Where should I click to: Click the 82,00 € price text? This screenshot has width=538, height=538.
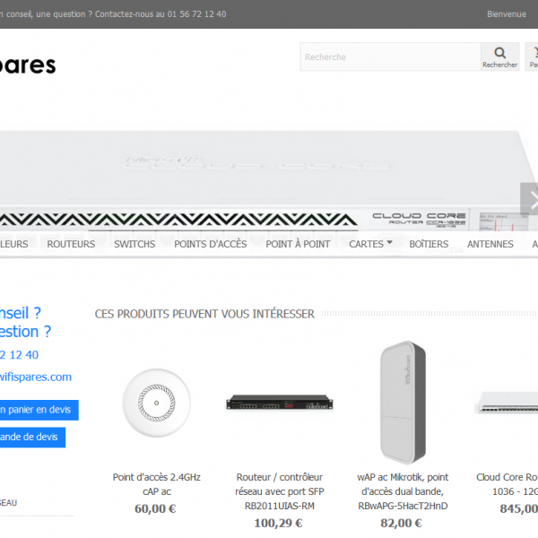[401, 523]
